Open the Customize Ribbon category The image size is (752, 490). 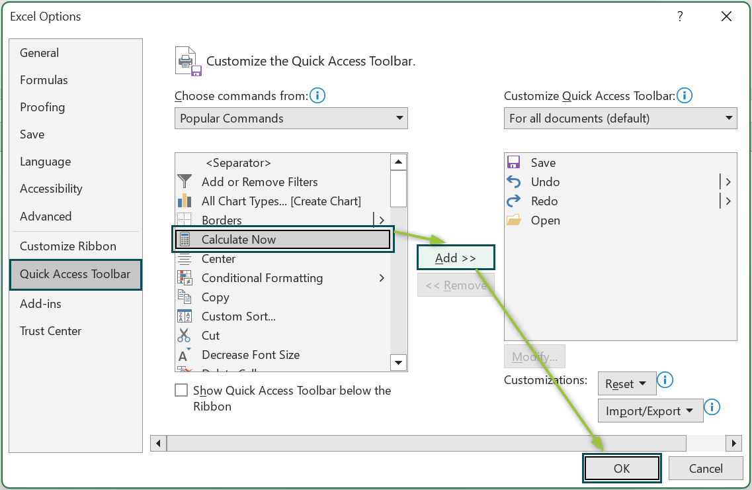(x=75, y=246)
